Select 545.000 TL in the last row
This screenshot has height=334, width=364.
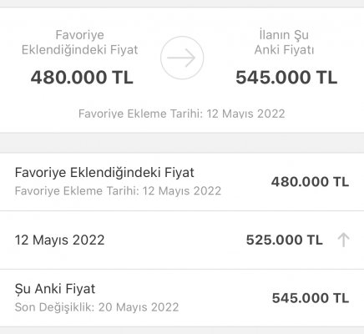311,298
